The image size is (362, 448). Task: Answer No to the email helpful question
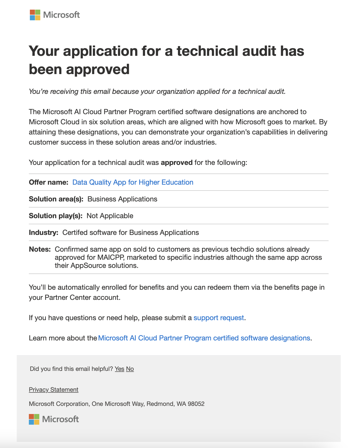click(x=130, y=369)
